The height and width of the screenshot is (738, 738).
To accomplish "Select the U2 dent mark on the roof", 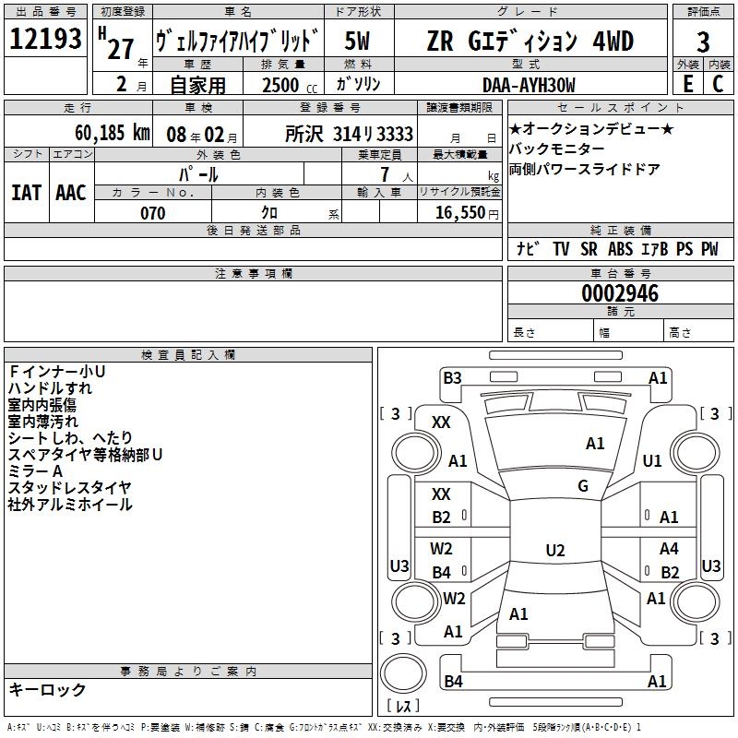I will [554, 551].
